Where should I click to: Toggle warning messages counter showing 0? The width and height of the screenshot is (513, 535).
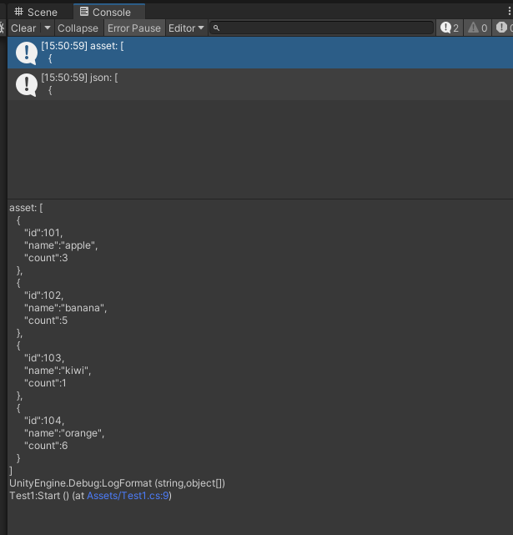[477, 28]
